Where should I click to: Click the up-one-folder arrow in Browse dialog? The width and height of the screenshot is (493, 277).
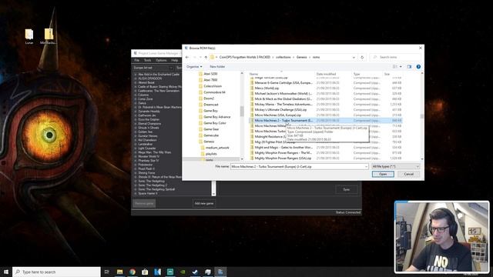[x=206, y=57]
